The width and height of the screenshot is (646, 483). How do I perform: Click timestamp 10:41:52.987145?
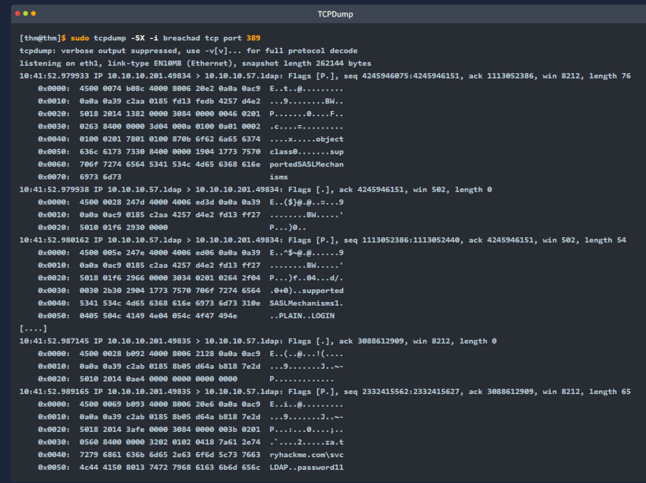click(x=54, y=341)
